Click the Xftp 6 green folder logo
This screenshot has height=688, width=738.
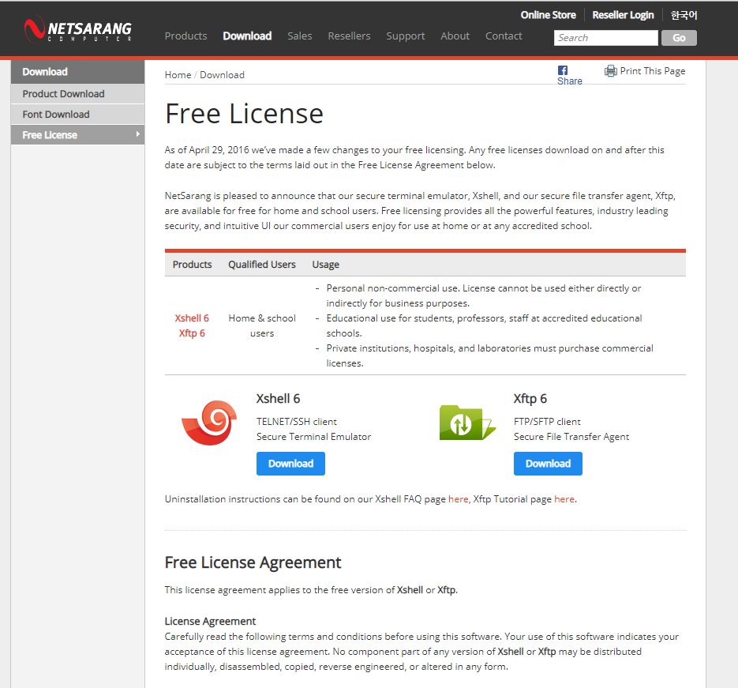click(467, 423)
